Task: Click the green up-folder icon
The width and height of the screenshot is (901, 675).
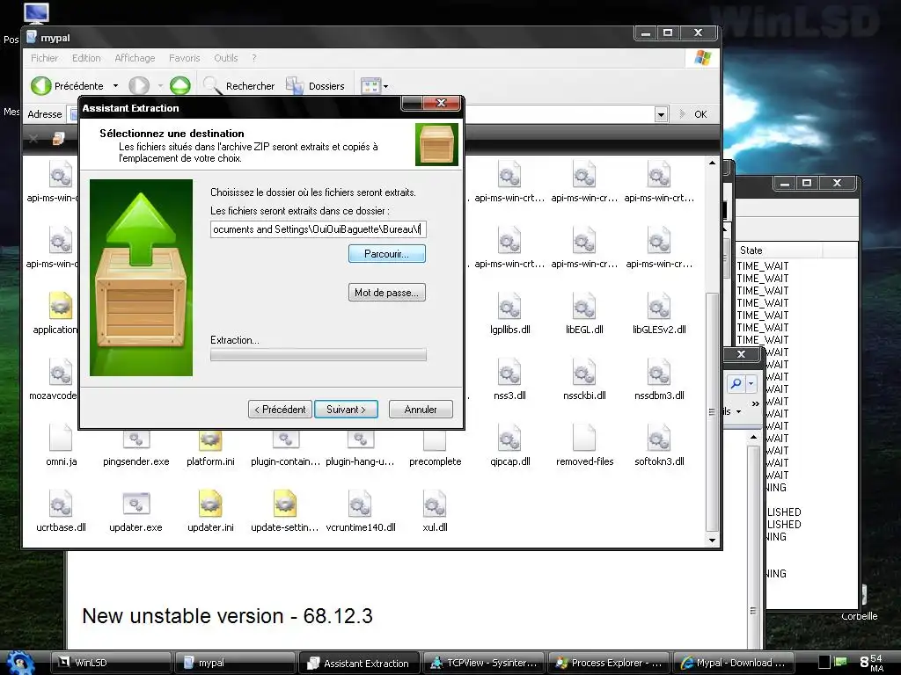Action: point(179,85)
